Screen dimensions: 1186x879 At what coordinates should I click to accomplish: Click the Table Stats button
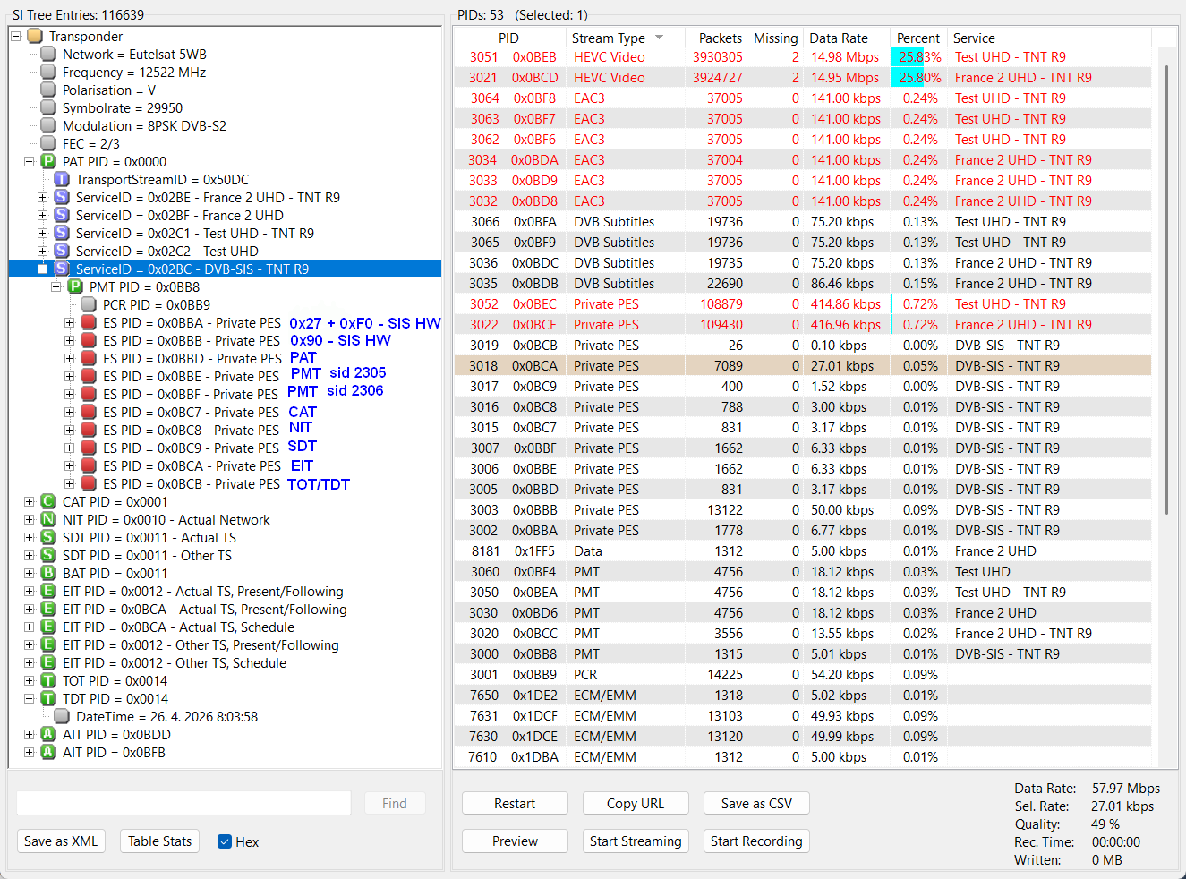click(x=159, y=841)
